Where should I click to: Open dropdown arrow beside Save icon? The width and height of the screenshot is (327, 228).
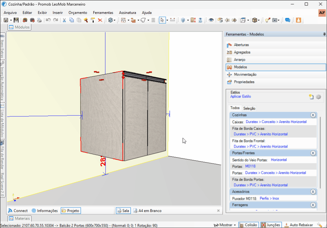coord(11,20)
